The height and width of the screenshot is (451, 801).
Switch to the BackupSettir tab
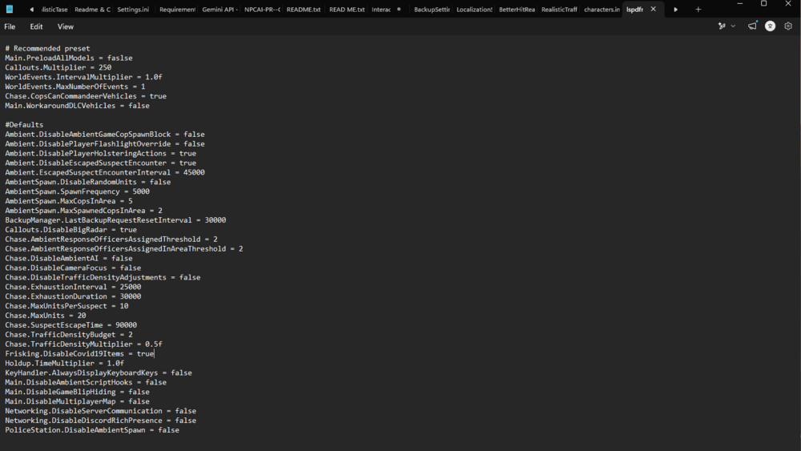pos(432,9)
